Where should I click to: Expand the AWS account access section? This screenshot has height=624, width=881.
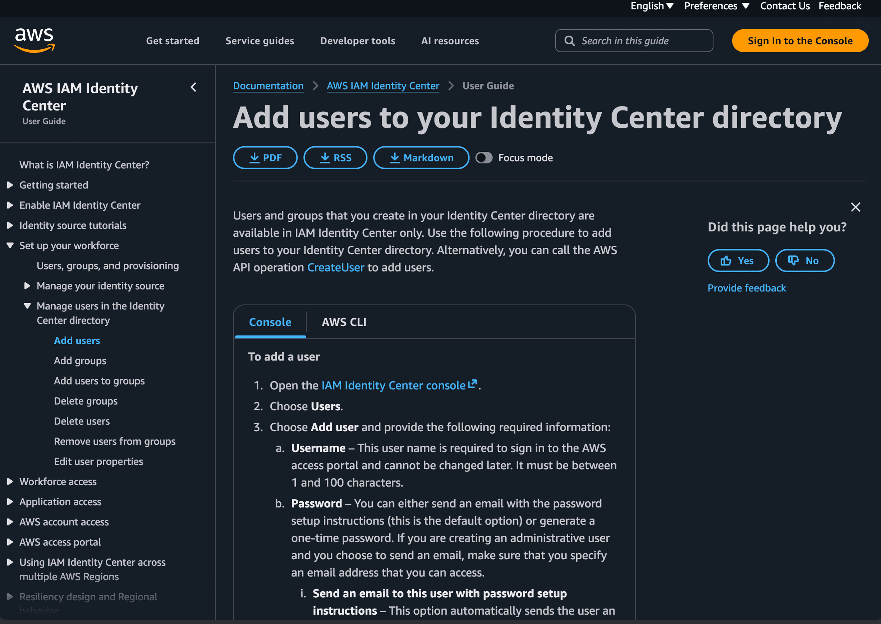pyautogui.click(x=10, y=522)
